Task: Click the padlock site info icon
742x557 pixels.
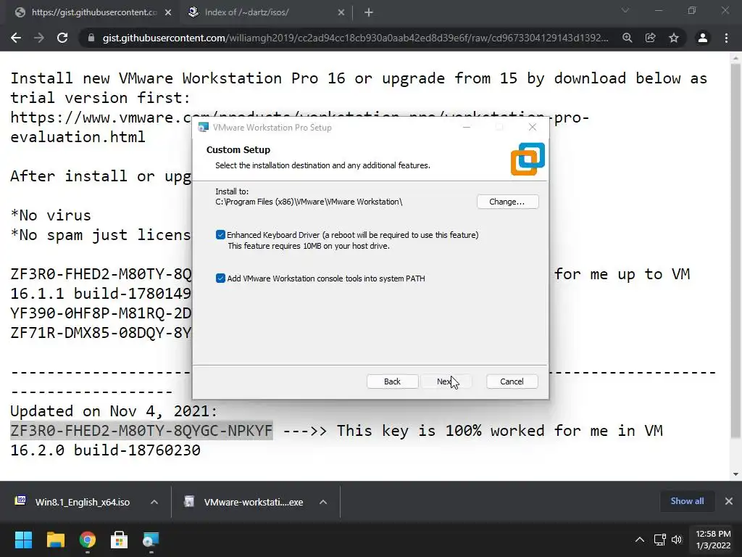Action: point(91,38)
